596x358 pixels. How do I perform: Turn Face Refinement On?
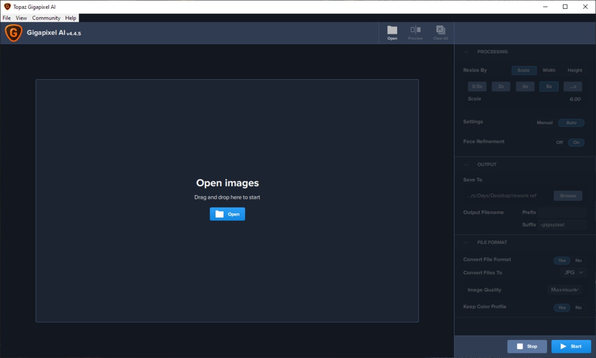(576, 142)
